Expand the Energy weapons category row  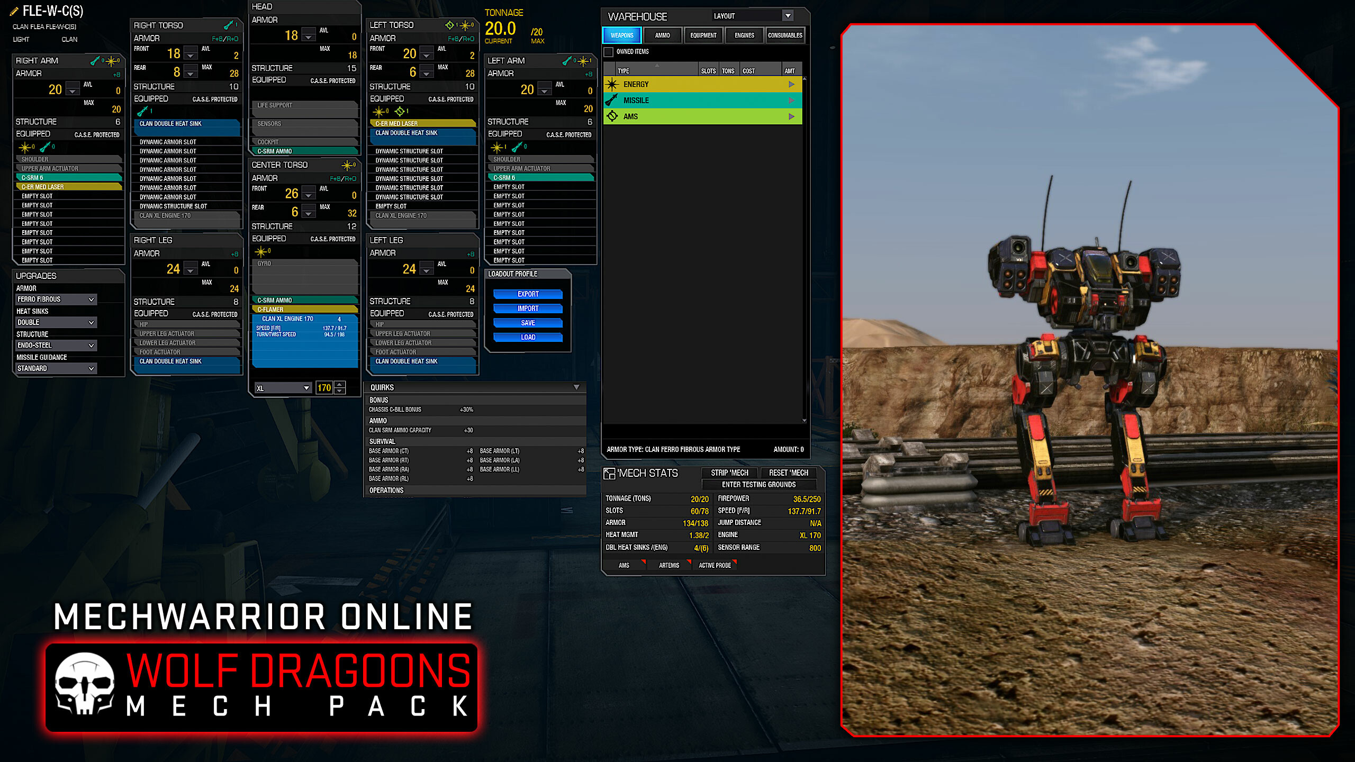(x=792, y=84)
